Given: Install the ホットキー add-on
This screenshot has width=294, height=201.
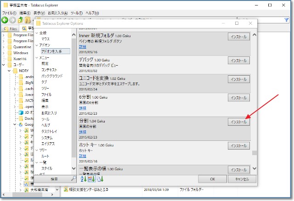Looking at the screenshot, I should pos(239,145).
